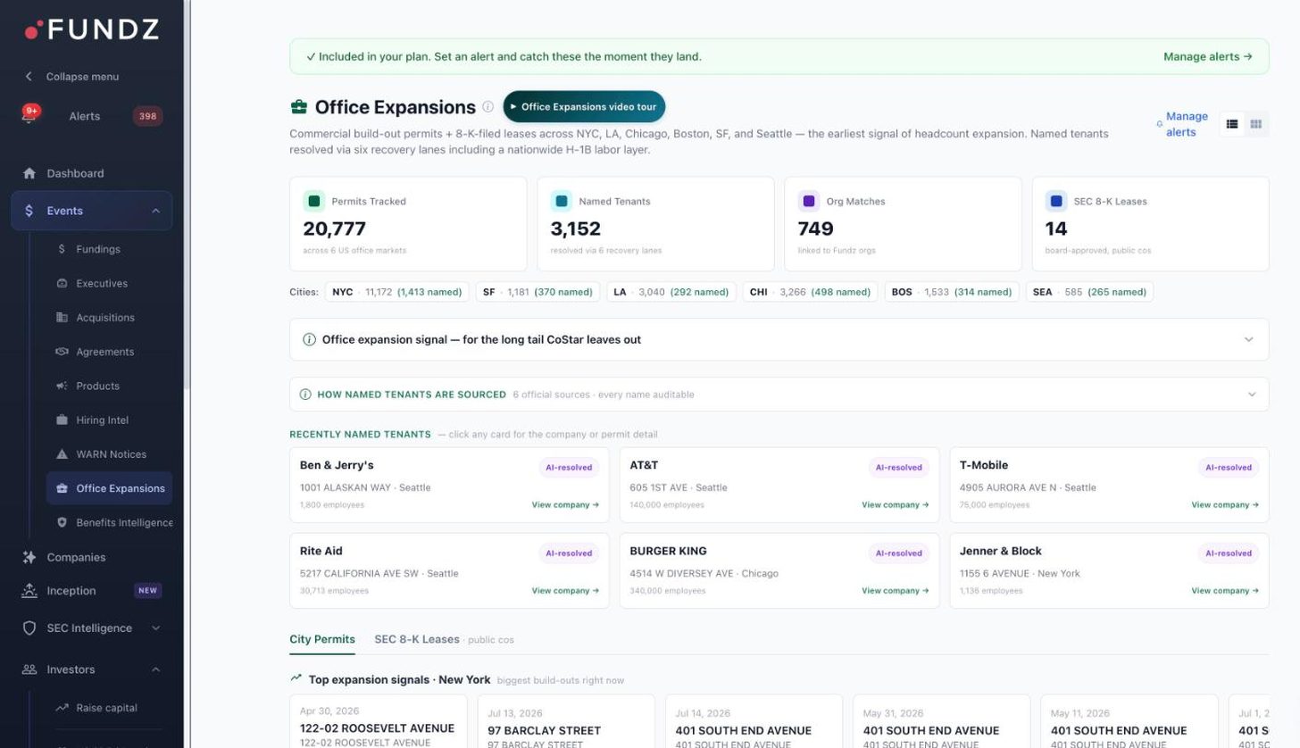Click the WARN Notices warning icon

click(62, 454)
